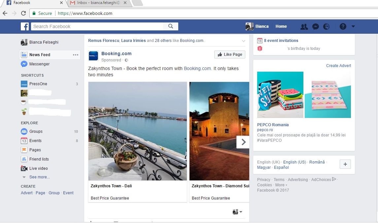Close the Gmail Inbox tab

pyautogui.click(x=125, y=3)
